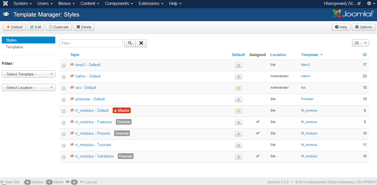
Task: Set rt_modulus - Tutorials as default via star
Action: coord(239,145)
